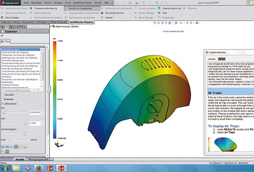This screenshot has width=254, height=172.
Task: Click the Rückgängig command
Action: point(166,18)
